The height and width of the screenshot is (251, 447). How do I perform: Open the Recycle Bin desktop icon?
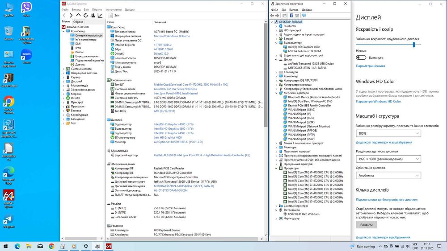pos(8,33)
